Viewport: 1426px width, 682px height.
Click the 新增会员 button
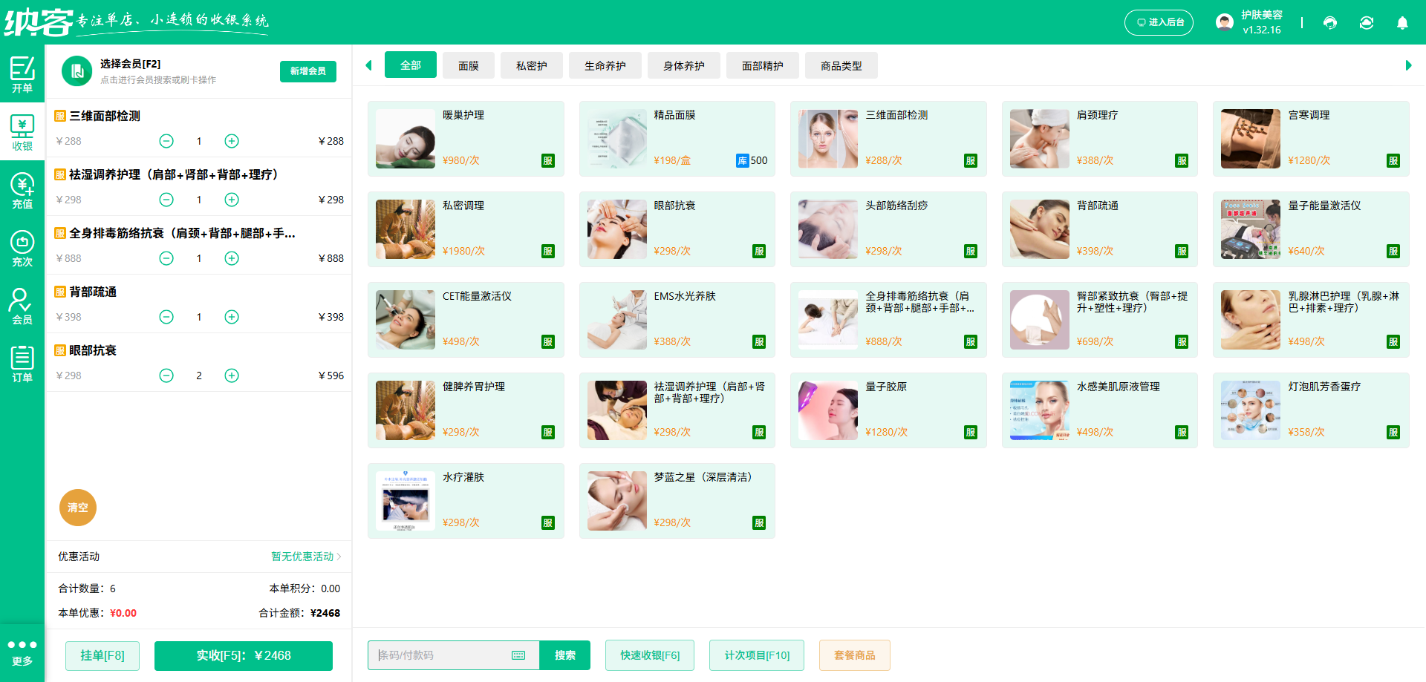(307, 71)
